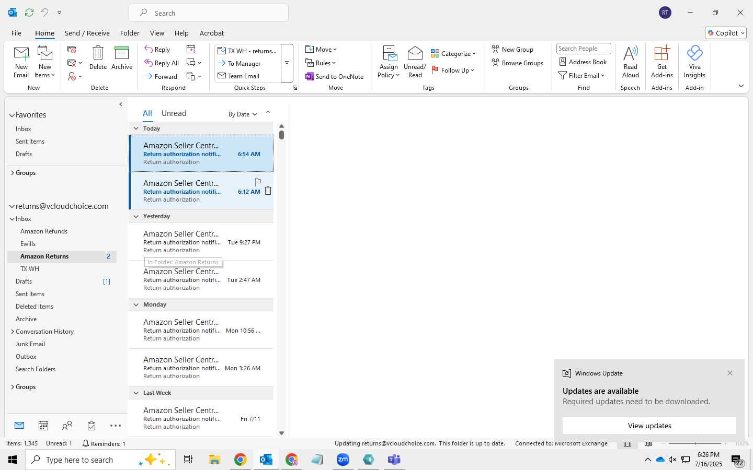Screen dimensions: 753x470
Task: Open the File tab
Action: click(x=16, y=33)
